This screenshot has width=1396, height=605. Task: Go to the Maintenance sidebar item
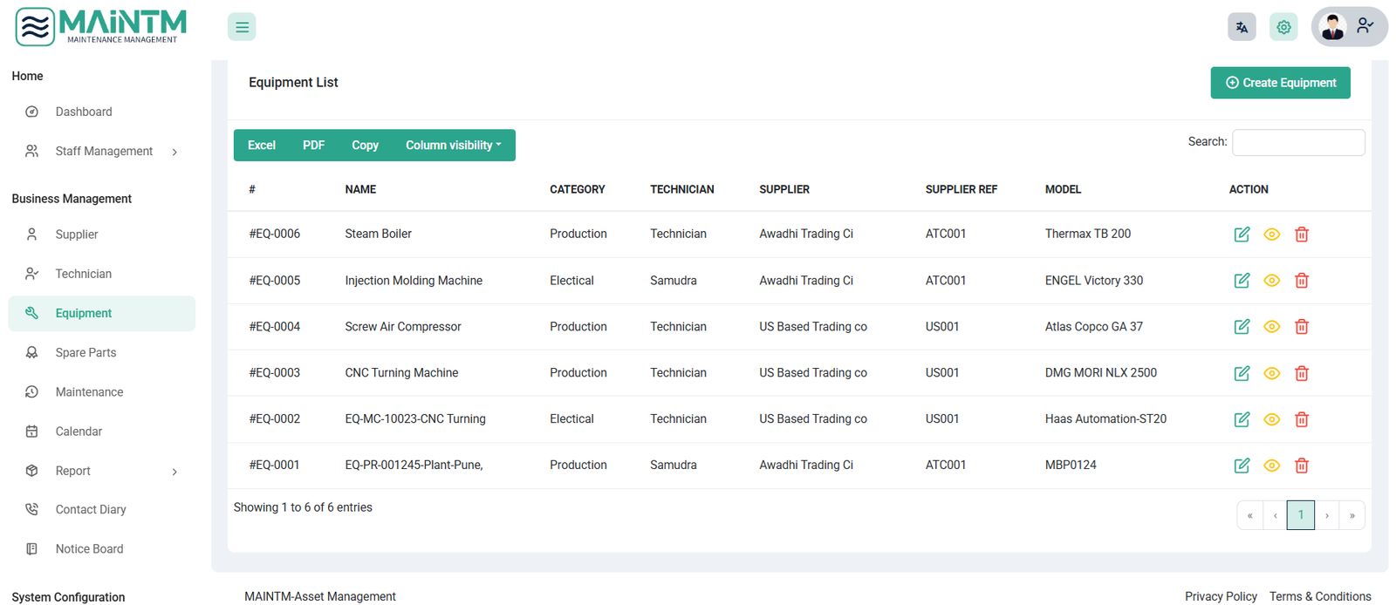point(89,392)
